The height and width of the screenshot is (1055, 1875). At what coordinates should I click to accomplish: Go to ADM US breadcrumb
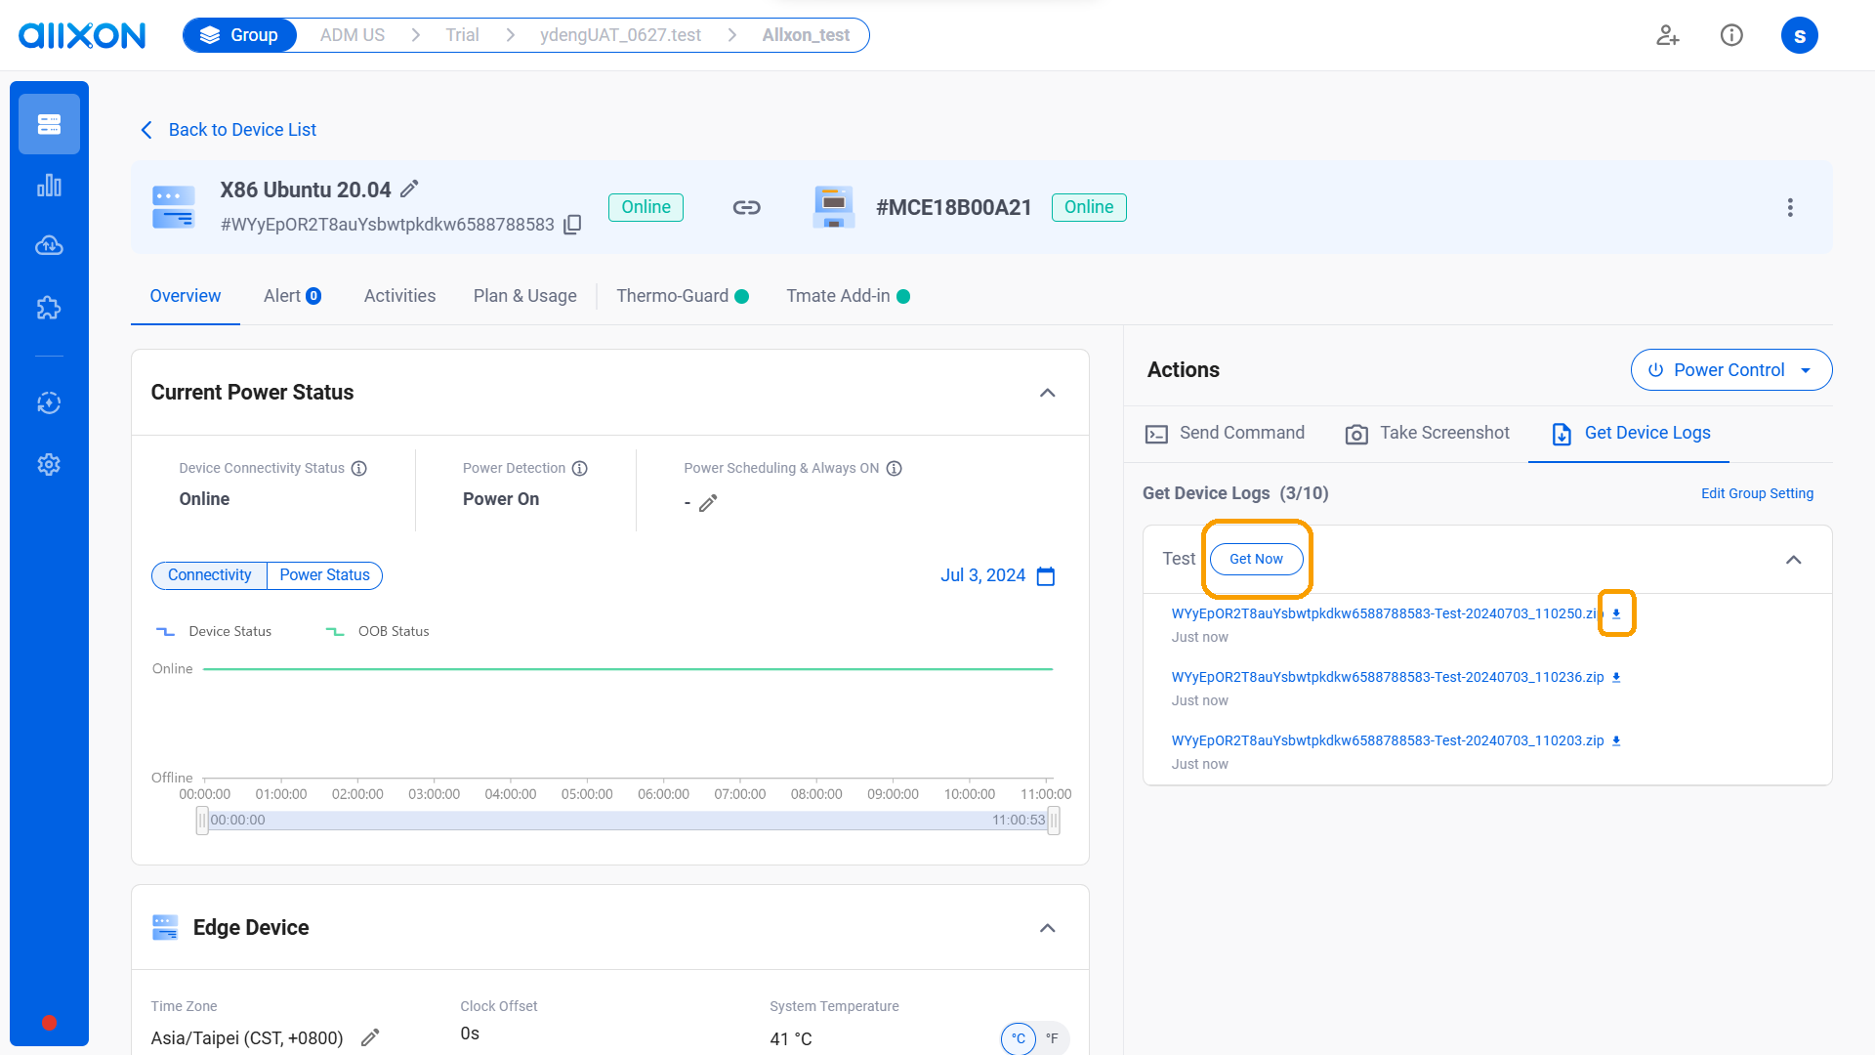tap(353, 35)
